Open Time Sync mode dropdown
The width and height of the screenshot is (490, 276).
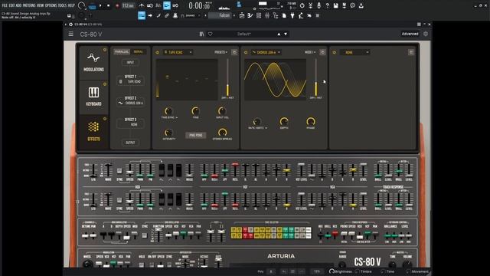point(169,117)
